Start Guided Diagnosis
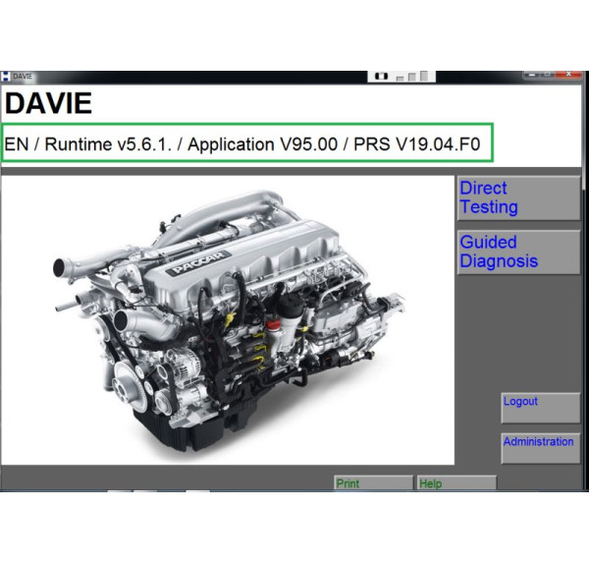589x563 pixels. [518, 252]
